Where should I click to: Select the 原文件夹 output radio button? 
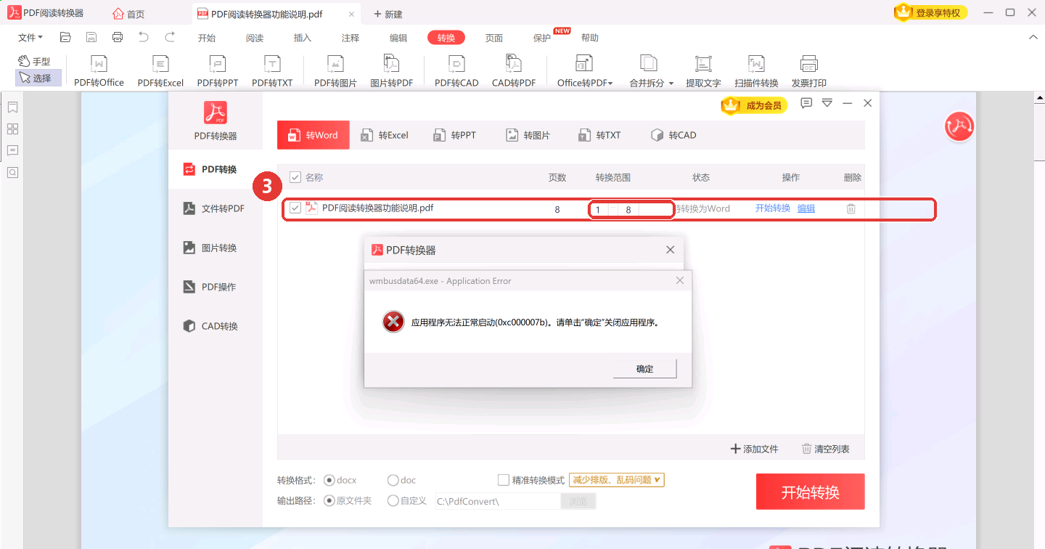[329, 500]
